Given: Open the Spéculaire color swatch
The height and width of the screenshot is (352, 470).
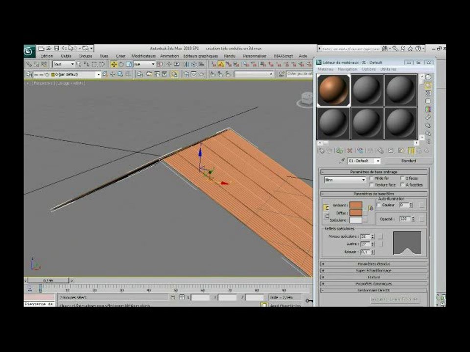Looking at the screenshot, I should pyautogui.click(x=356, y=220).
